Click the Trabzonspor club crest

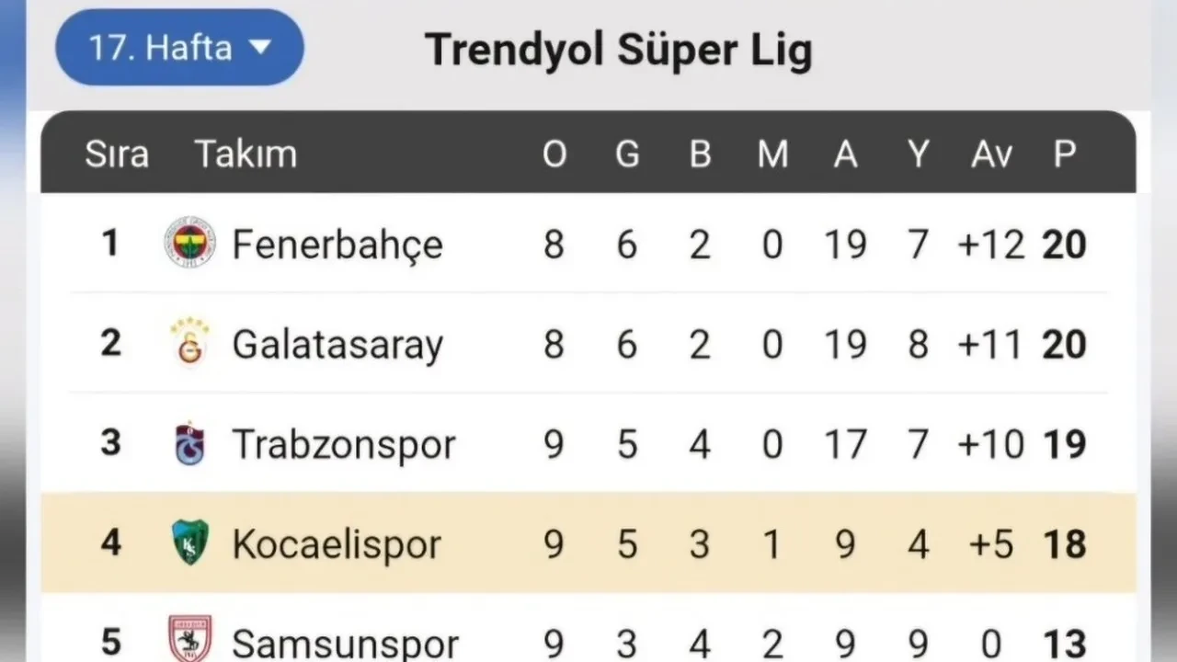pyautogui.click(x=190, y=443)
